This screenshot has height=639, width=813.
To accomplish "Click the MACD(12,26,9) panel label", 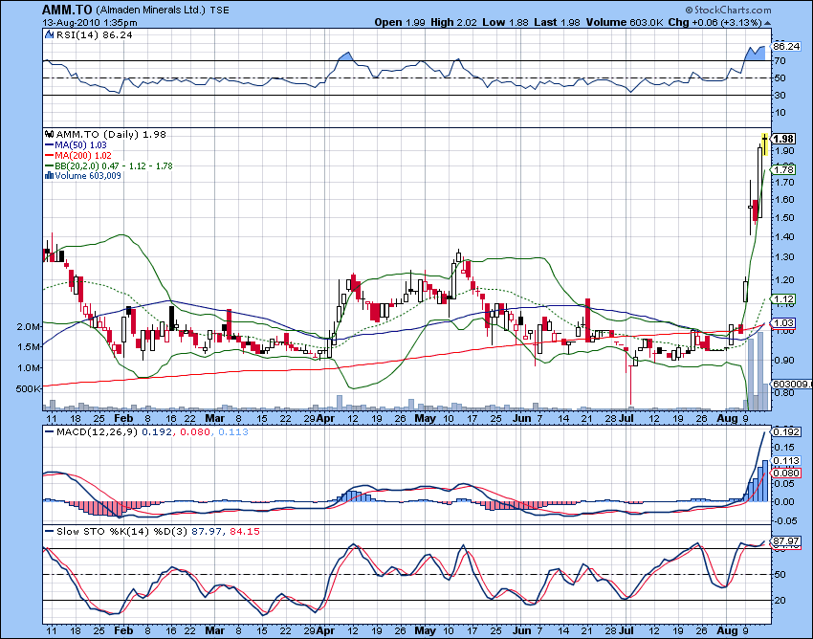I will pyautogui.click(x=97, y=432).
